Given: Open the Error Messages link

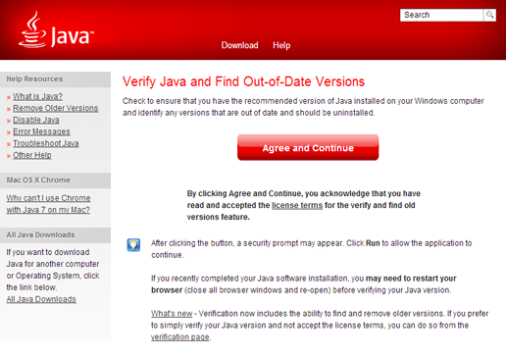Looking at the screenshot, I should coord(41,131).
